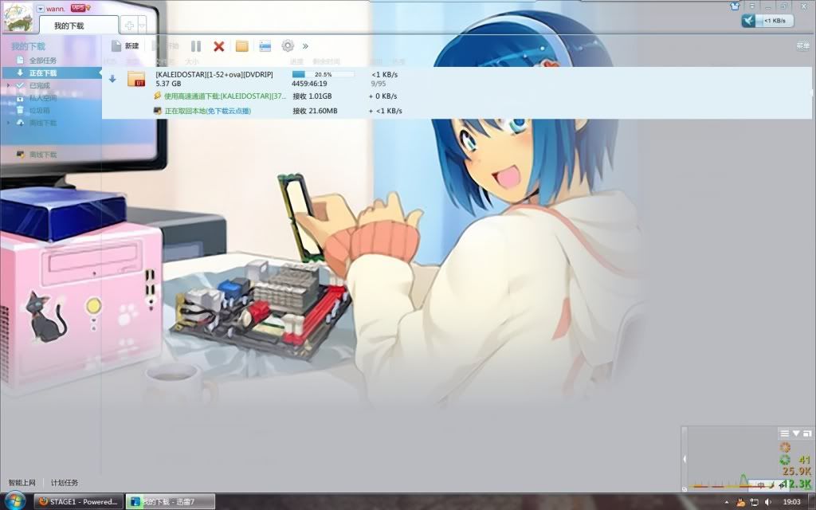
Task: Show hidden tray icons arrow
Action: pyautogui.click(x=727, y=502)
